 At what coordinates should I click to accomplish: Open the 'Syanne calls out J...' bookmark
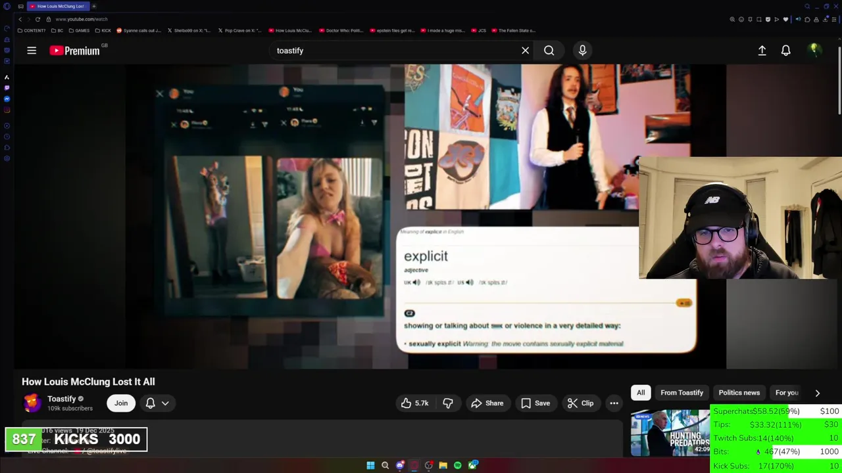tap(139, 30)
